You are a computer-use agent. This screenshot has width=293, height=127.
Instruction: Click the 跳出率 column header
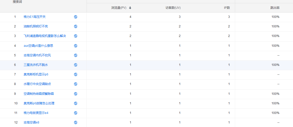tap(275, 8)
